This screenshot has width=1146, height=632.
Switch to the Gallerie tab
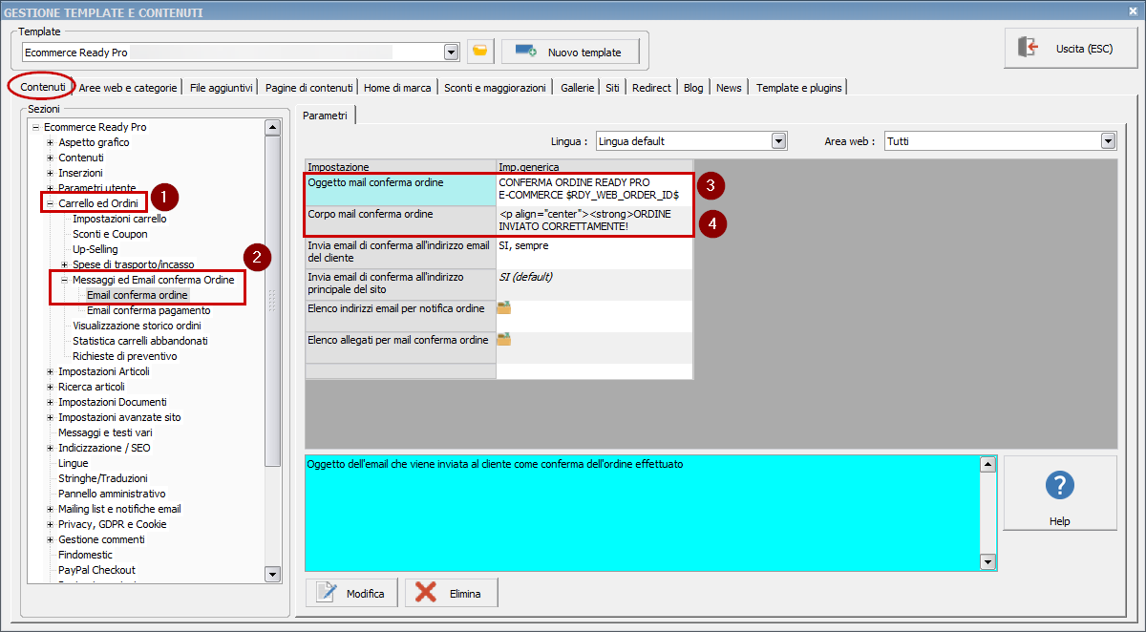(x=578, y=88)
